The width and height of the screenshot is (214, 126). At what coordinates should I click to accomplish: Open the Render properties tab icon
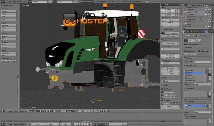point(188,32)
